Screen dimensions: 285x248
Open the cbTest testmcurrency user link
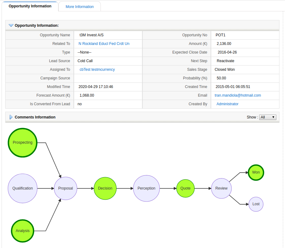97,70
